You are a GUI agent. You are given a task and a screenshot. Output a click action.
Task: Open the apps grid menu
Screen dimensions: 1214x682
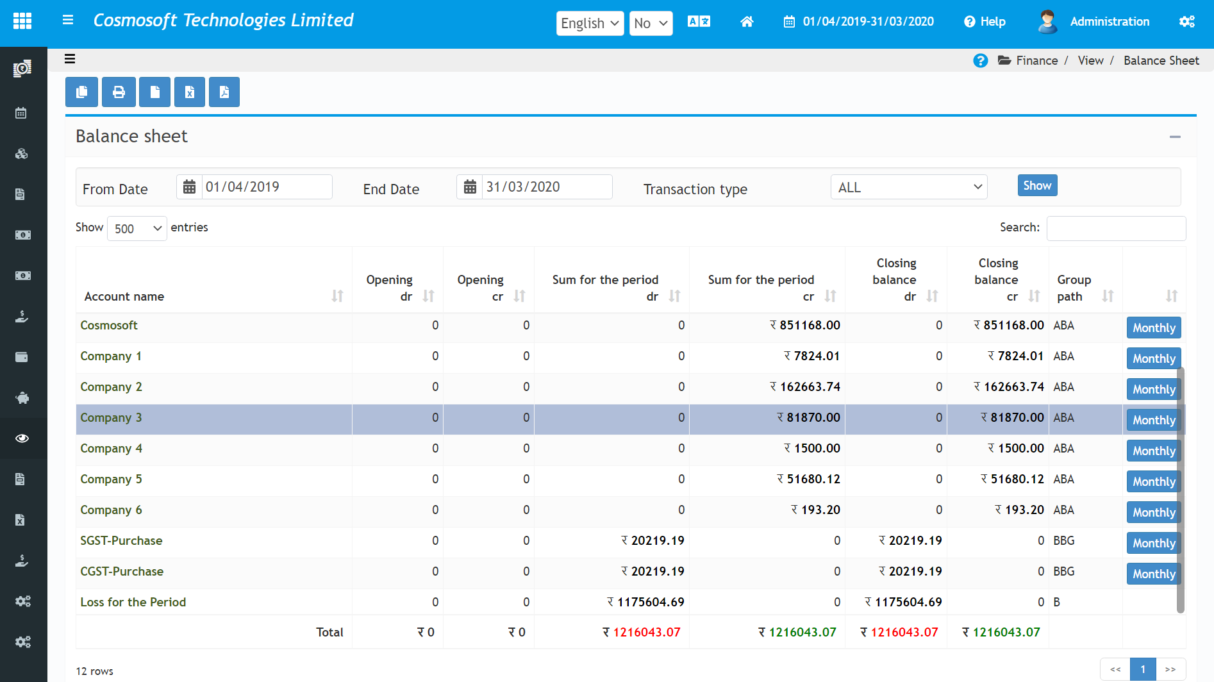pyautogui.click(x=22, y=21)
